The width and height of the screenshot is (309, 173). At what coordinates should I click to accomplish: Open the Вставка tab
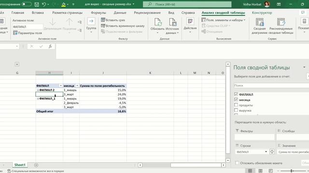38,12
